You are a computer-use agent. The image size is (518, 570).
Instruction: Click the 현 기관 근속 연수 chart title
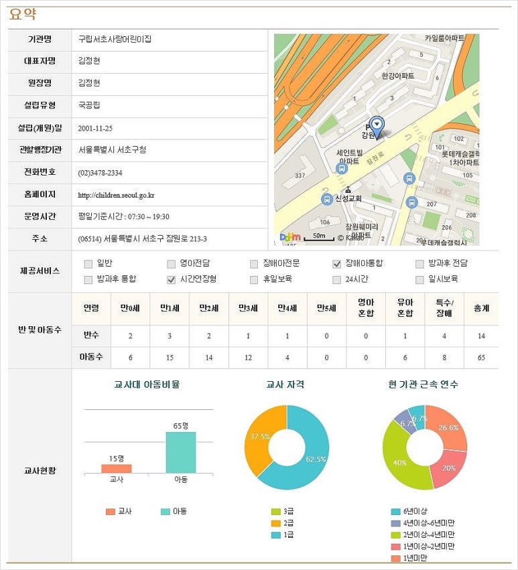point(423,384)
